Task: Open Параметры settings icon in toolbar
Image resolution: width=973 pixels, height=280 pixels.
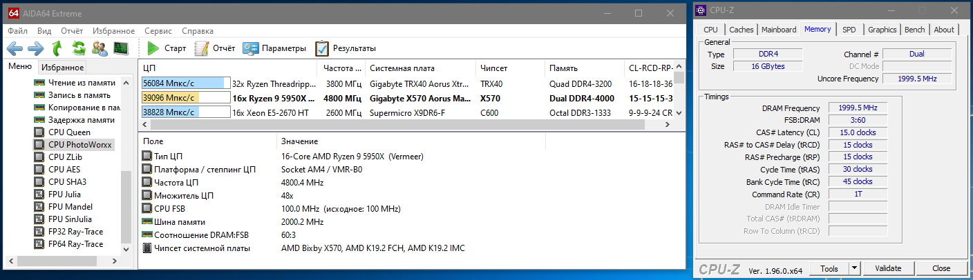Action: [x=251, y=48]
